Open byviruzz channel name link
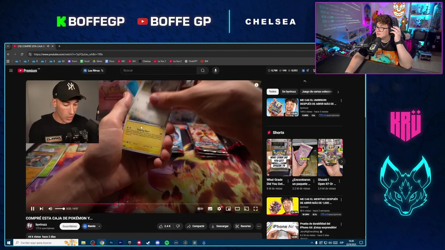This screenshot has width=445, height=250. (41, 225)
